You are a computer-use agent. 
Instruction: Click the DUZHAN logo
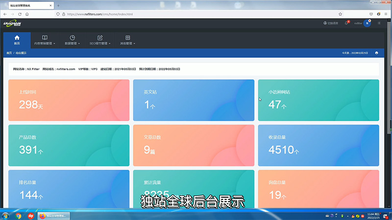tap(12, 23)
